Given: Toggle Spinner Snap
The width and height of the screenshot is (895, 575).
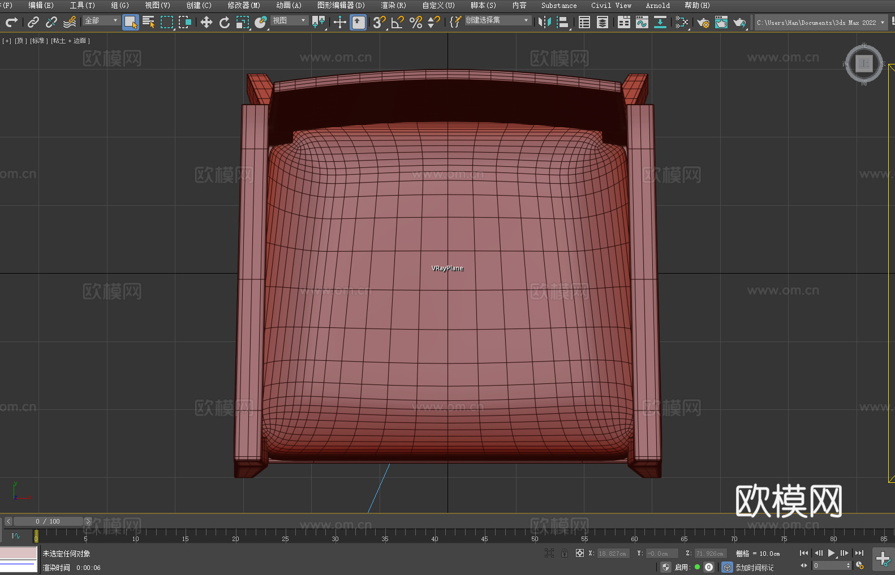Looking at the screenshot, I should click(x=434, y=22).
